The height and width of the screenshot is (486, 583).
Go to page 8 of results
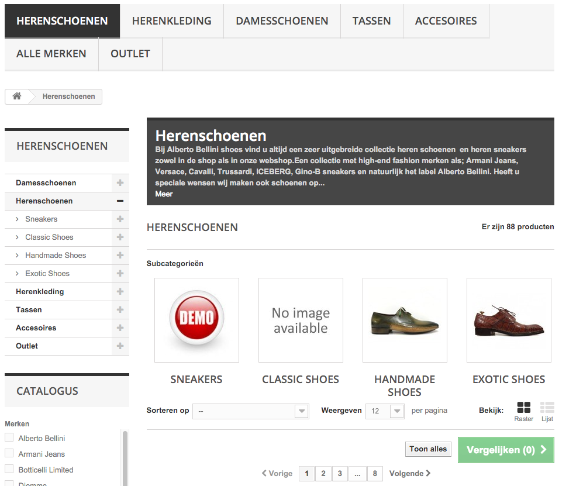[x=375, y=473]
